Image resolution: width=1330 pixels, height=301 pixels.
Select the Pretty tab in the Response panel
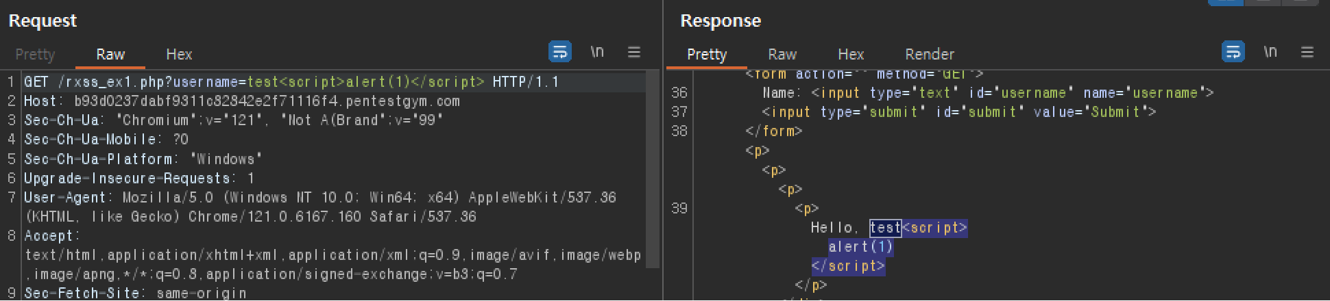tap(707, 54)
